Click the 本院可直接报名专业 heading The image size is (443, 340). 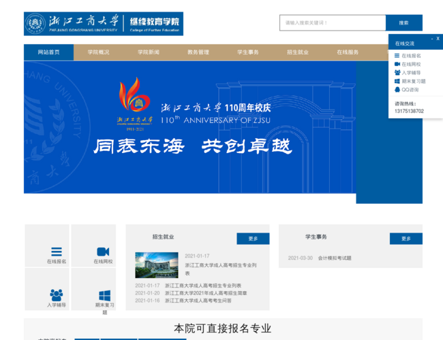click(x=223, y=328)
